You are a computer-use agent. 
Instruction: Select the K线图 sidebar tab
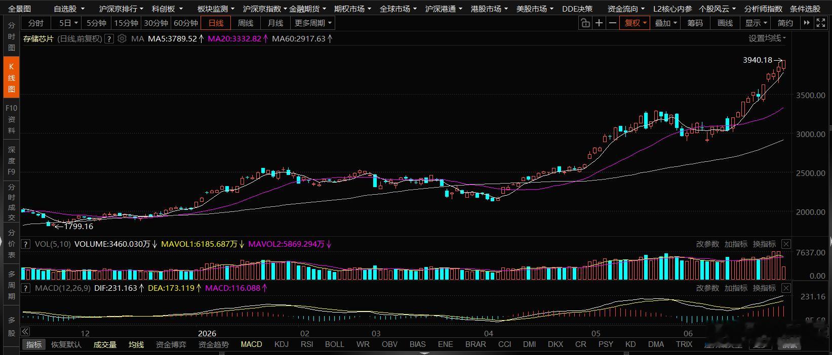[11, 77]
